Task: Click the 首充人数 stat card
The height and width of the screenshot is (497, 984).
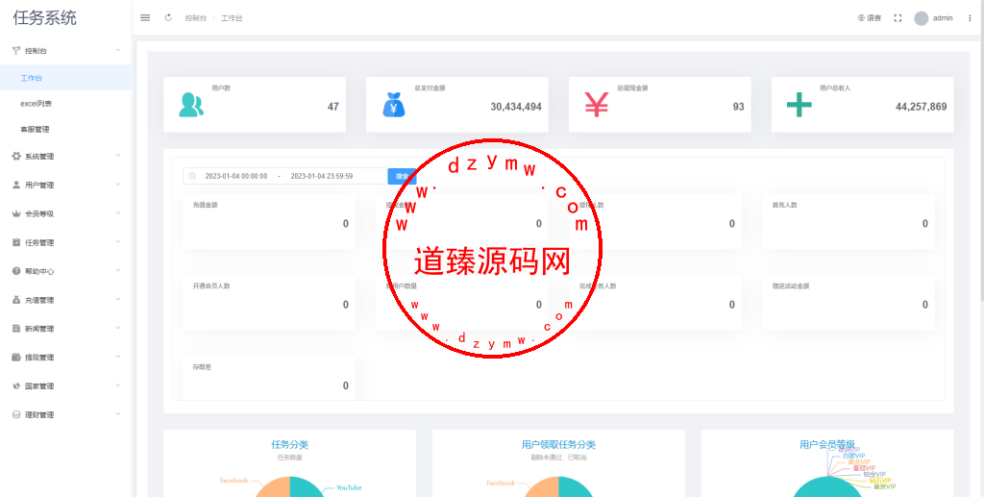Action: (x=849, y=221)
